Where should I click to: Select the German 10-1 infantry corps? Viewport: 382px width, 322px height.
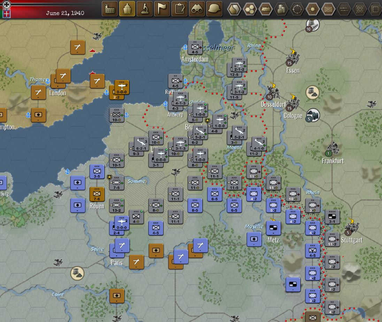[116, 160]
